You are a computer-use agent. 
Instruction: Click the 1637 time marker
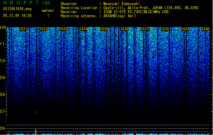click(145, 29)
